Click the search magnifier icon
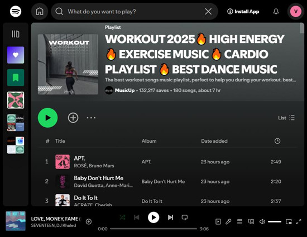 pos(59,12)
